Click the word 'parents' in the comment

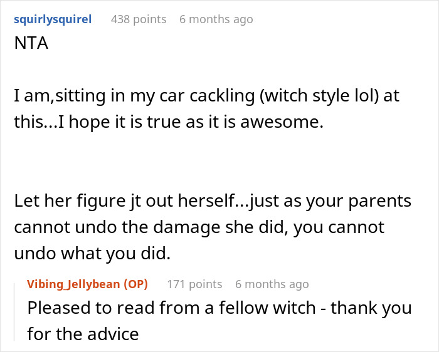click(x=380, y=201)
